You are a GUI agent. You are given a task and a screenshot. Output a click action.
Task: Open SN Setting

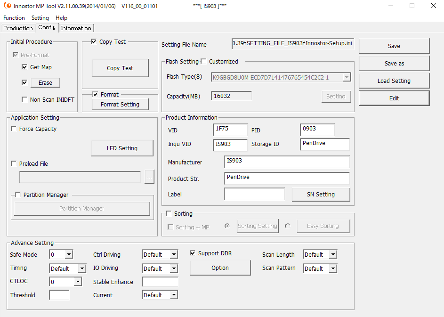(x=321, y=195)
